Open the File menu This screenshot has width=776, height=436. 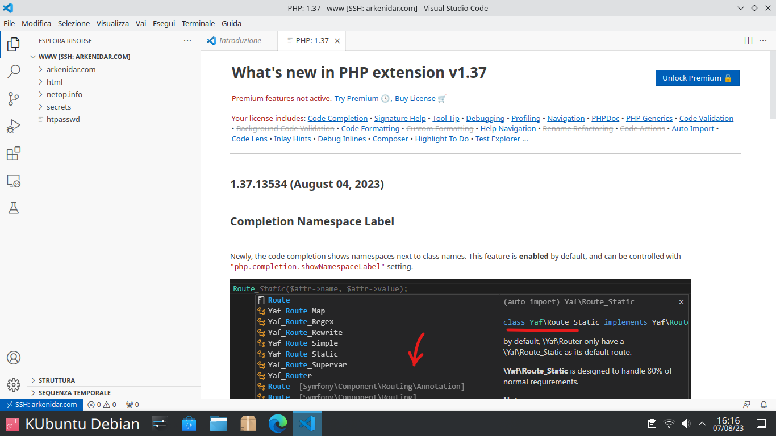coord(9,23)
